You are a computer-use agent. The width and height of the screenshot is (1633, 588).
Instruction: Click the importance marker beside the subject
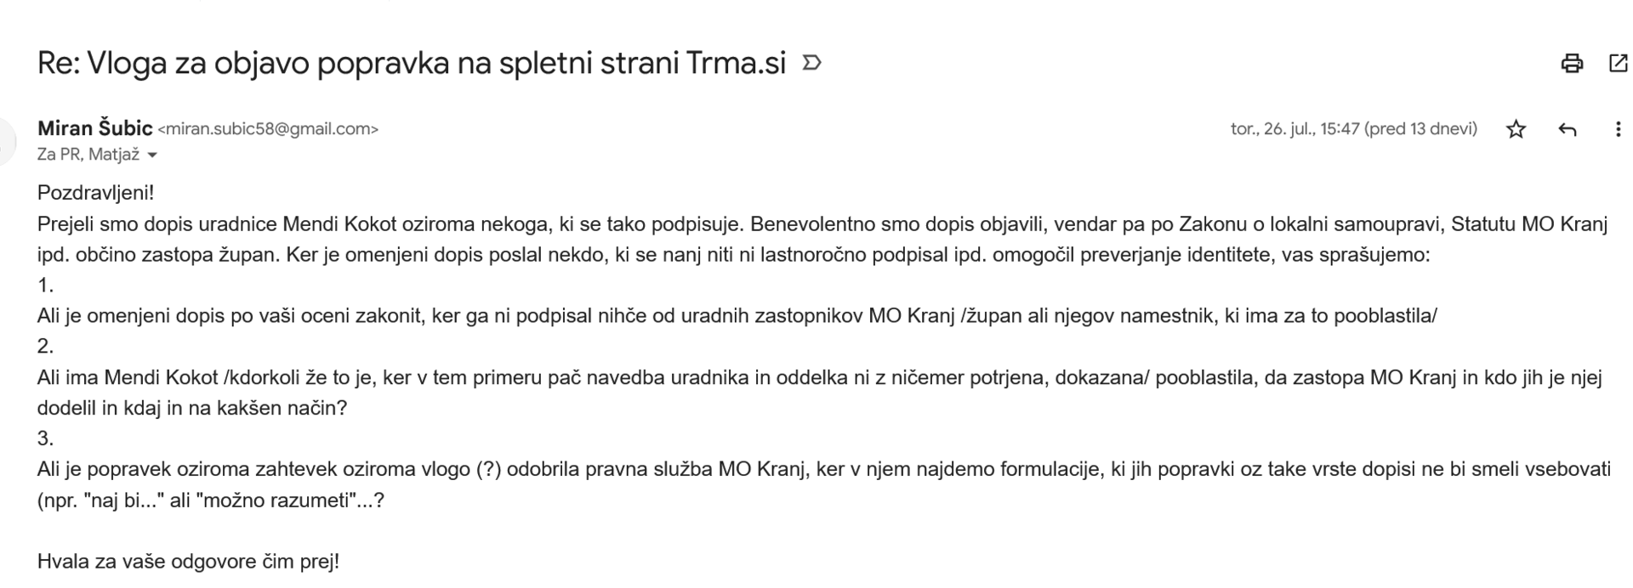point(812,63)
